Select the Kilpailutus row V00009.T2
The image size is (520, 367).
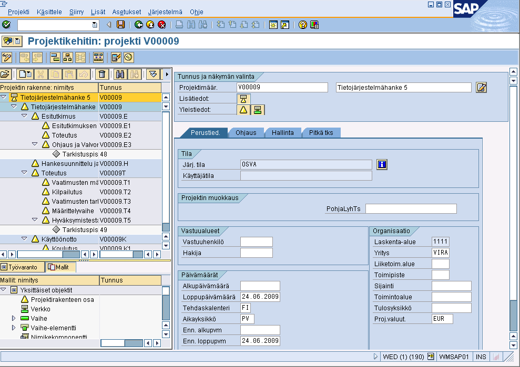(x=80, y=192)
